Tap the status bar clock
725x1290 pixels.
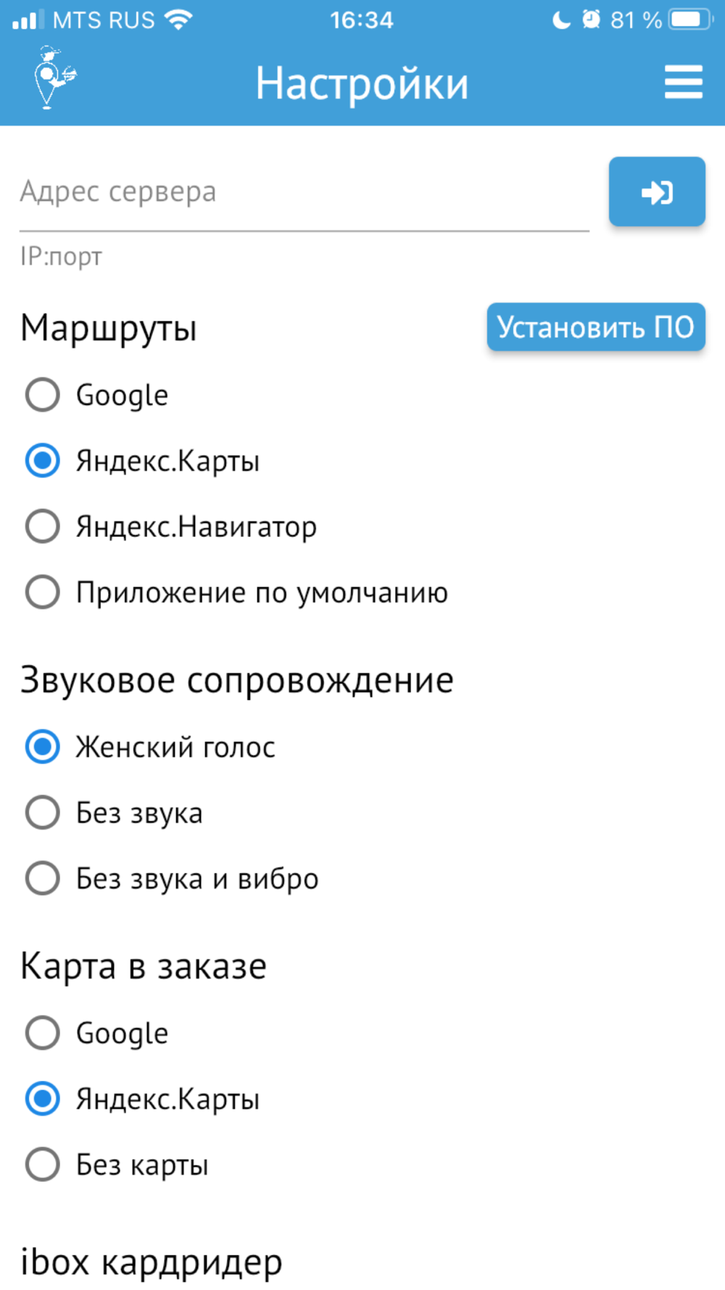pos(361,20)
